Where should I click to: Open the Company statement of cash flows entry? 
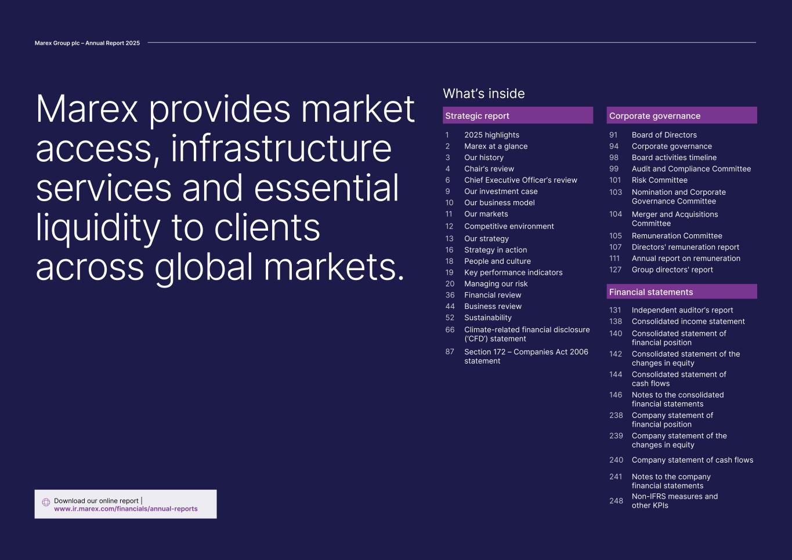692,460
